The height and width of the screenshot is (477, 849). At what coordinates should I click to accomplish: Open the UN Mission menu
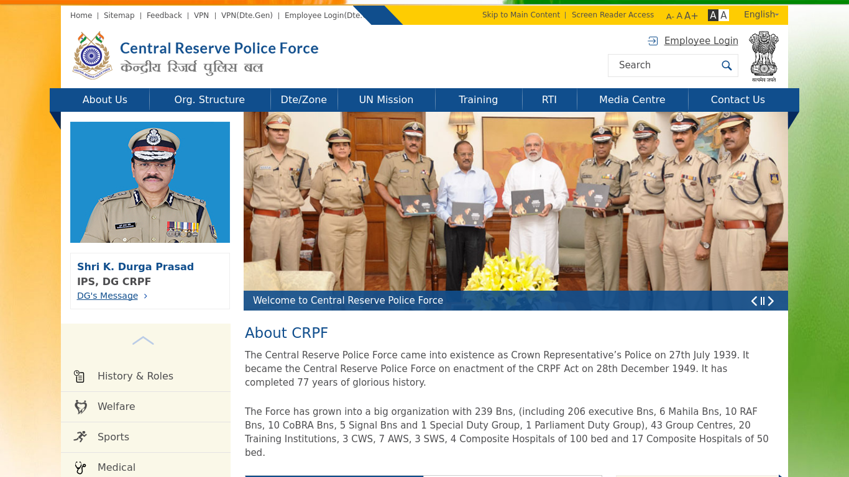pyautogui.click(x=385, y=99)
